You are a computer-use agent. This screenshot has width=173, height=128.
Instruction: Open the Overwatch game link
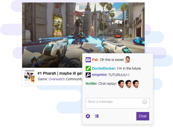coord(57,79)
